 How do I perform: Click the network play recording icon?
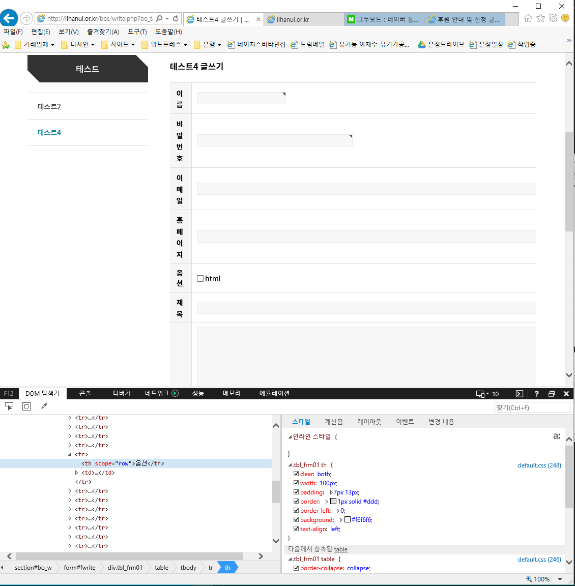click(x=175, y=393)
